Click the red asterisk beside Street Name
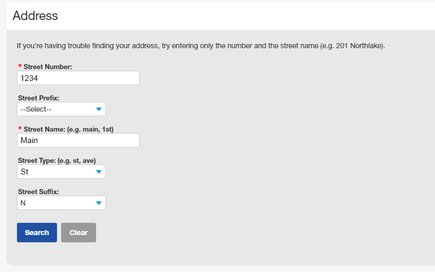 (20, 129)
